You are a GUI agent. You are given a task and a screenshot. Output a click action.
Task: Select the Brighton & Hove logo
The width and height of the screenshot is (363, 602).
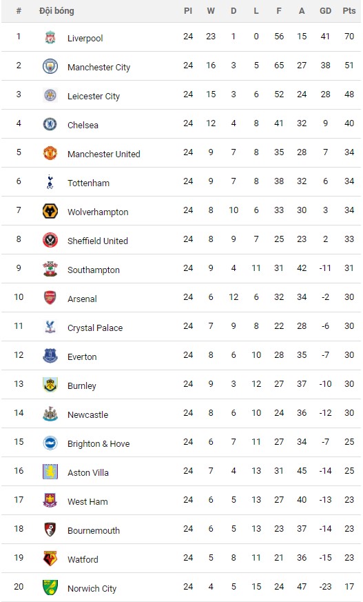50,443
